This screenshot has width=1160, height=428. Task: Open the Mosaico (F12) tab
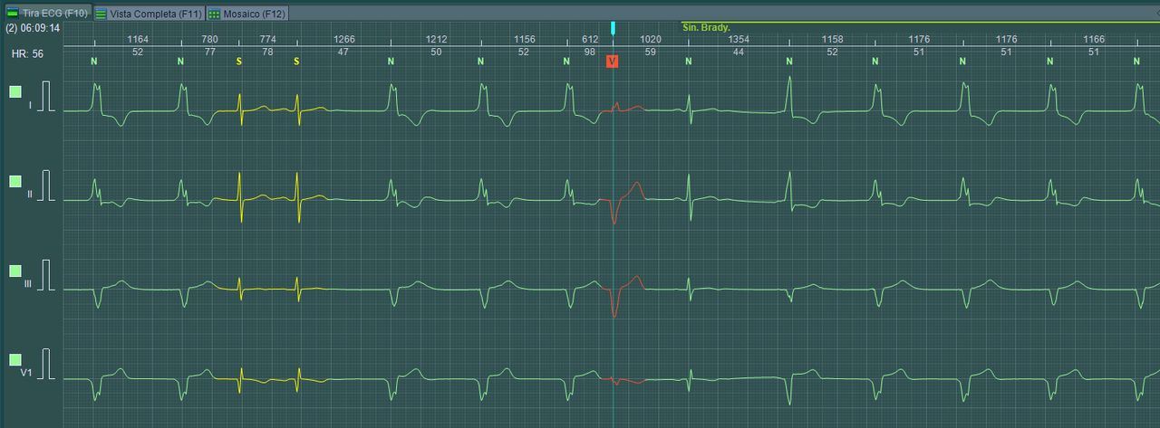click(x=244, y=14)
